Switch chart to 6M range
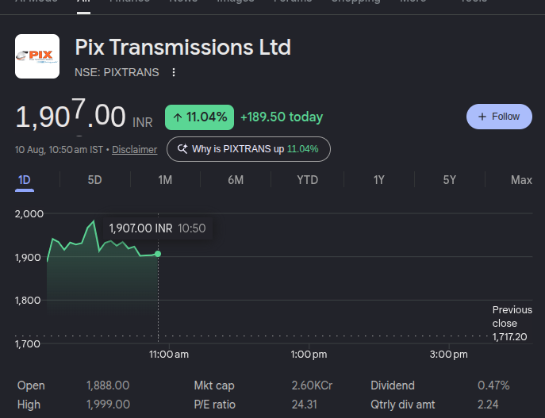 click(236, 180)
